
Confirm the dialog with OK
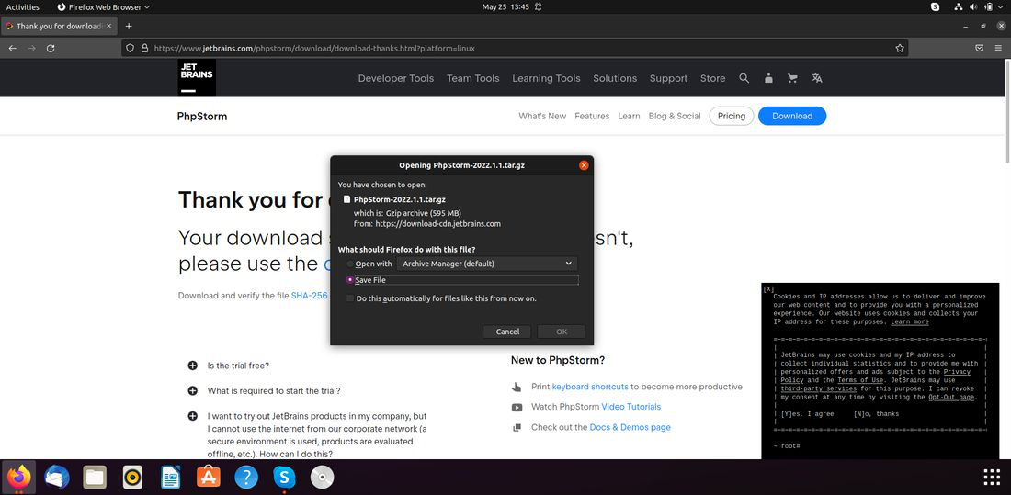(x=561, y=332)
